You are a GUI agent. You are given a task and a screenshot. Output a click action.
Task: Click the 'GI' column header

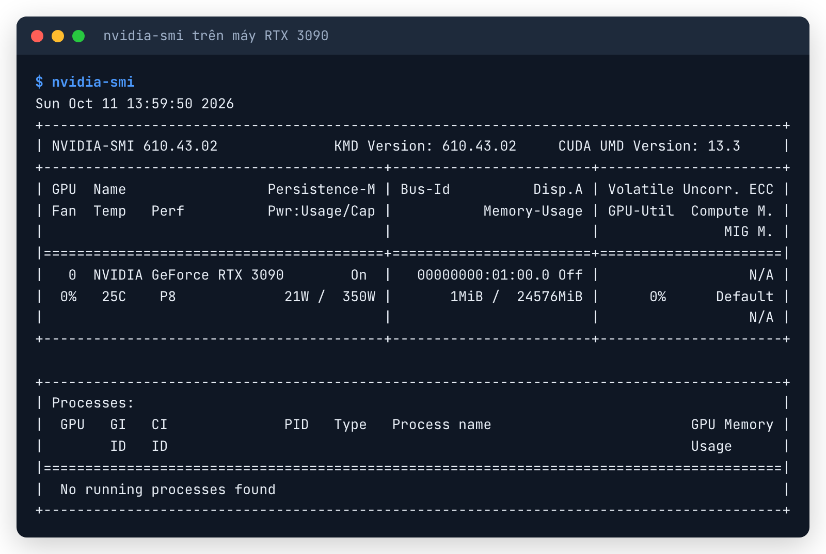(118, 425)
